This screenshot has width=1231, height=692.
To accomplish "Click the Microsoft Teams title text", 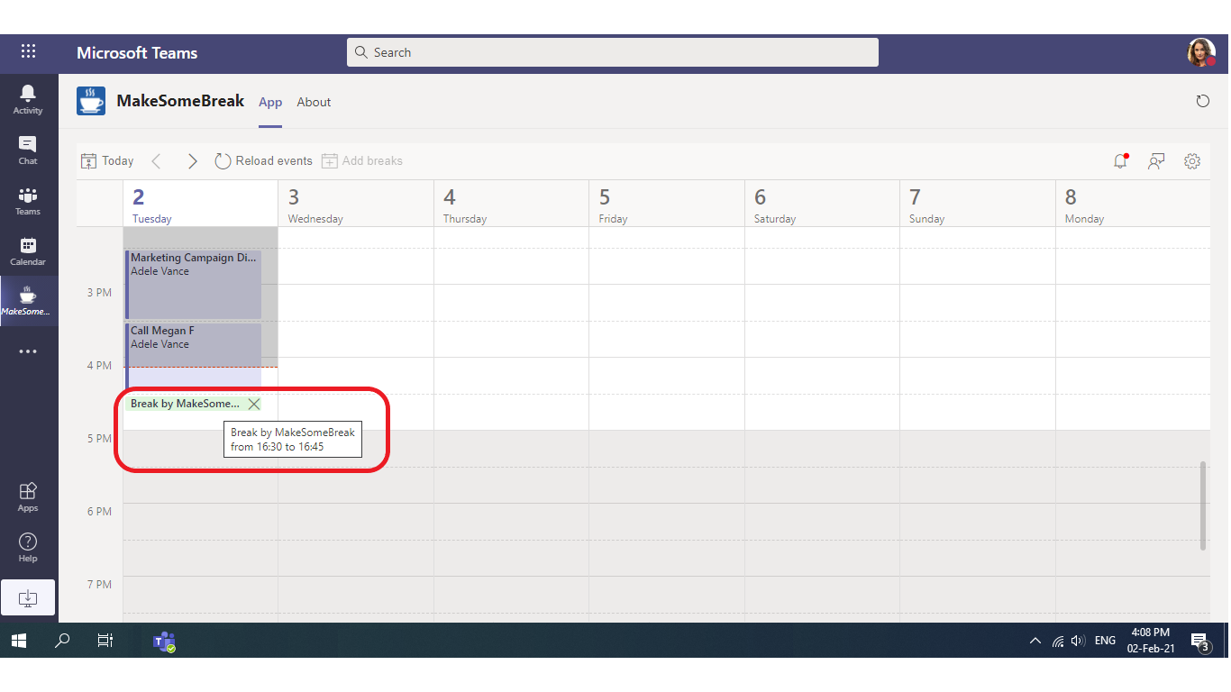I will tap(137, 52).
